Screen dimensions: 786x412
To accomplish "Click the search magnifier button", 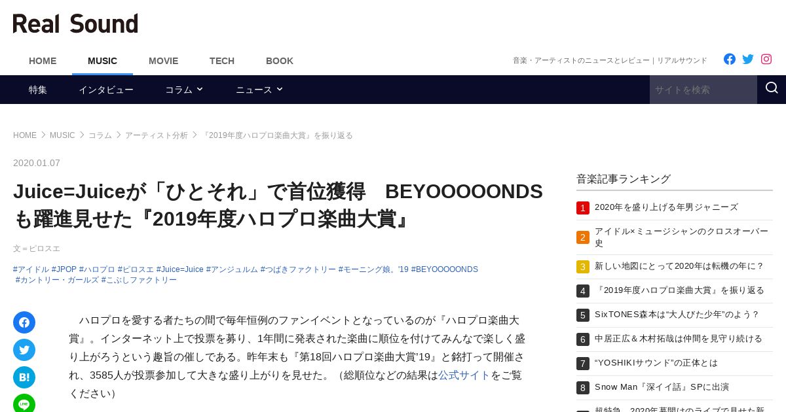I will tap(772, 89).
